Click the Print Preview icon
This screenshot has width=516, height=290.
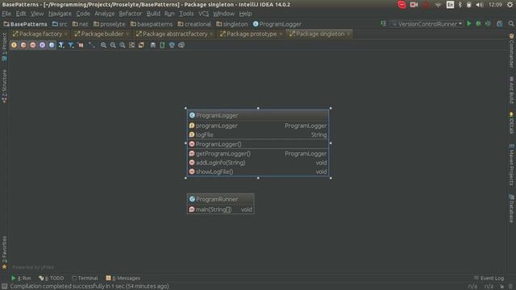point(181,45)
